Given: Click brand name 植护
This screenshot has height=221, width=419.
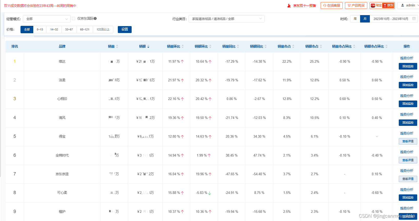Looking at the screenshot, I should 62,212.
